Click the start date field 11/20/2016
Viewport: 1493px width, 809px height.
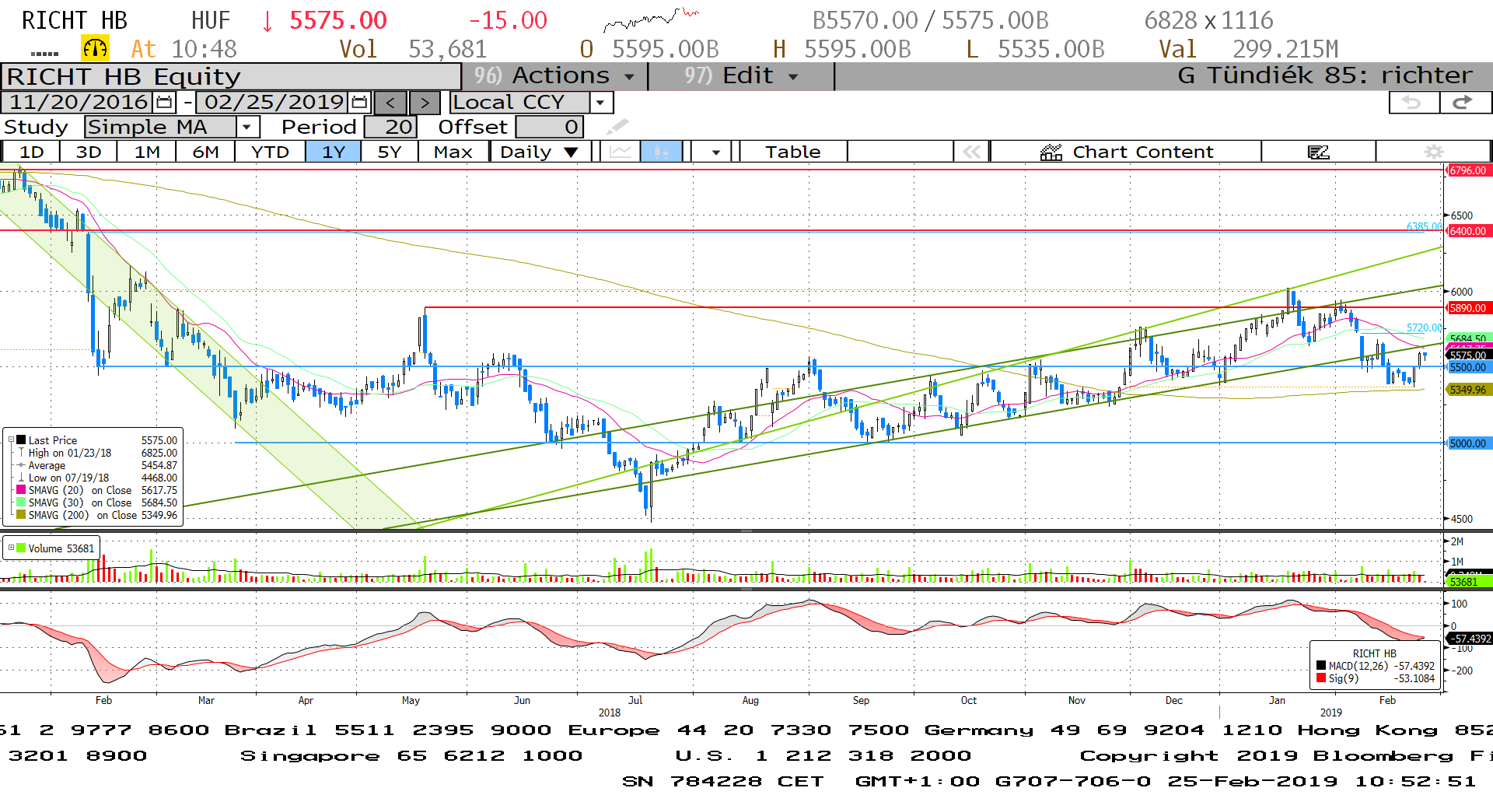tap(79, 102)
